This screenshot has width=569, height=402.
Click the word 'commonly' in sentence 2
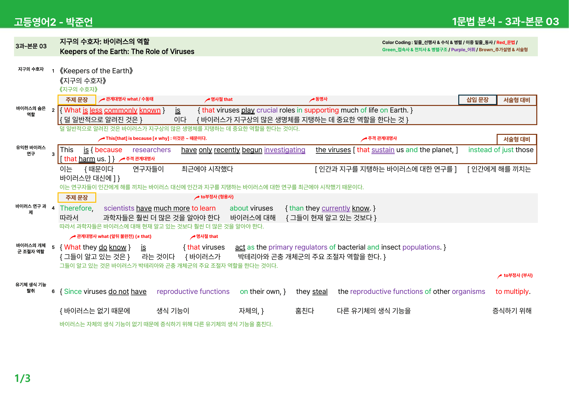coord(121,110)
